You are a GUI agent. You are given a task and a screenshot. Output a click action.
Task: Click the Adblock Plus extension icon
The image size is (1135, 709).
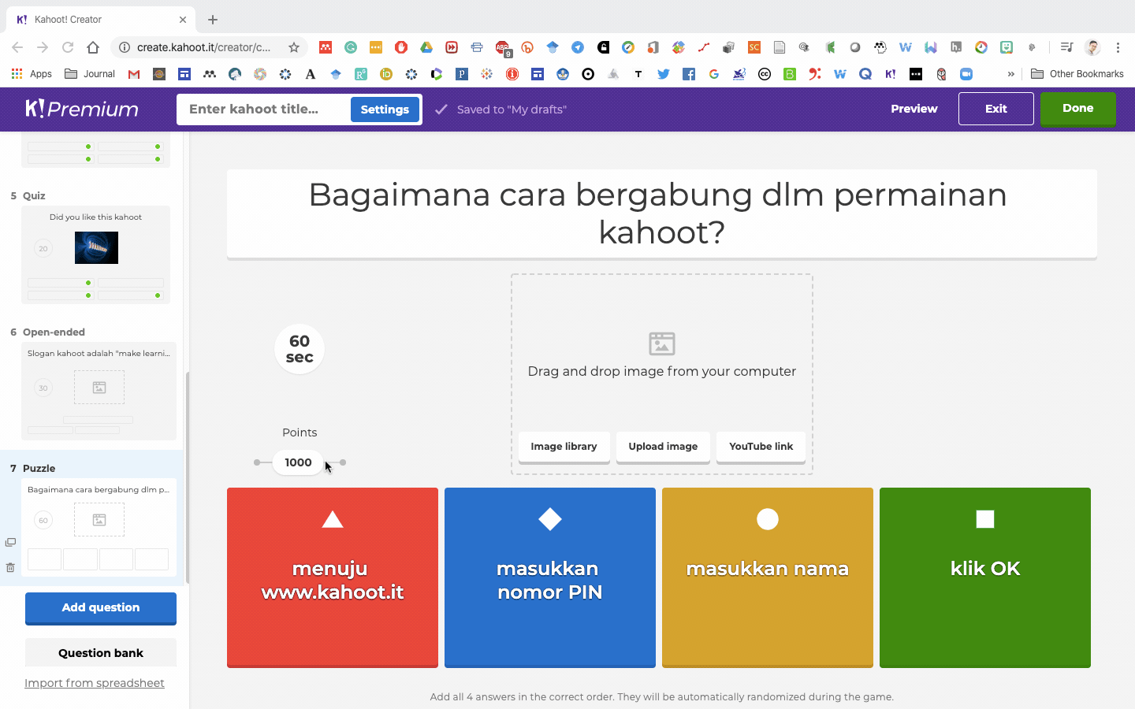click(502, 48)
